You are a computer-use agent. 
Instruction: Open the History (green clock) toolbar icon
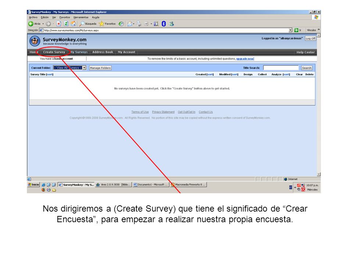121,24
